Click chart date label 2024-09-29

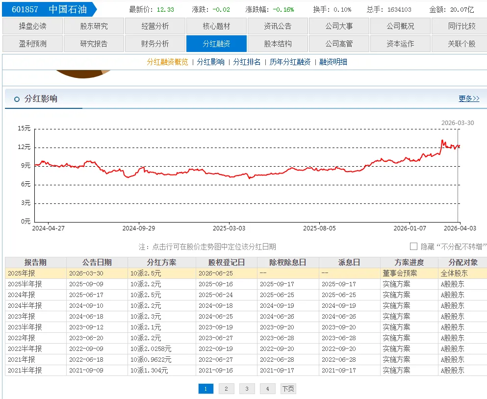[138, 228]
